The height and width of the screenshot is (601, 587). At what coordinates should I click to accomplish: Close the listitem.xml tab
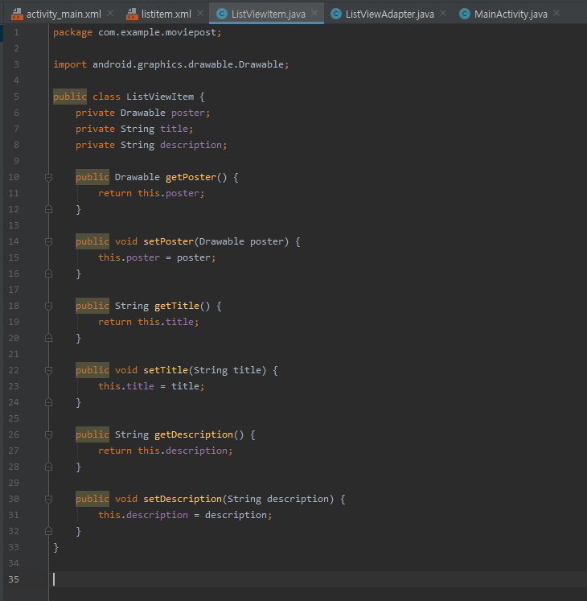pyautogui.click(x=201, y=14)
